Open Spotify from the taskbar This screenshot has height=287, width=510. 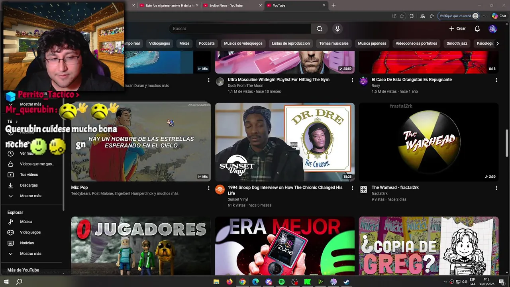click(x=282, y=282)
